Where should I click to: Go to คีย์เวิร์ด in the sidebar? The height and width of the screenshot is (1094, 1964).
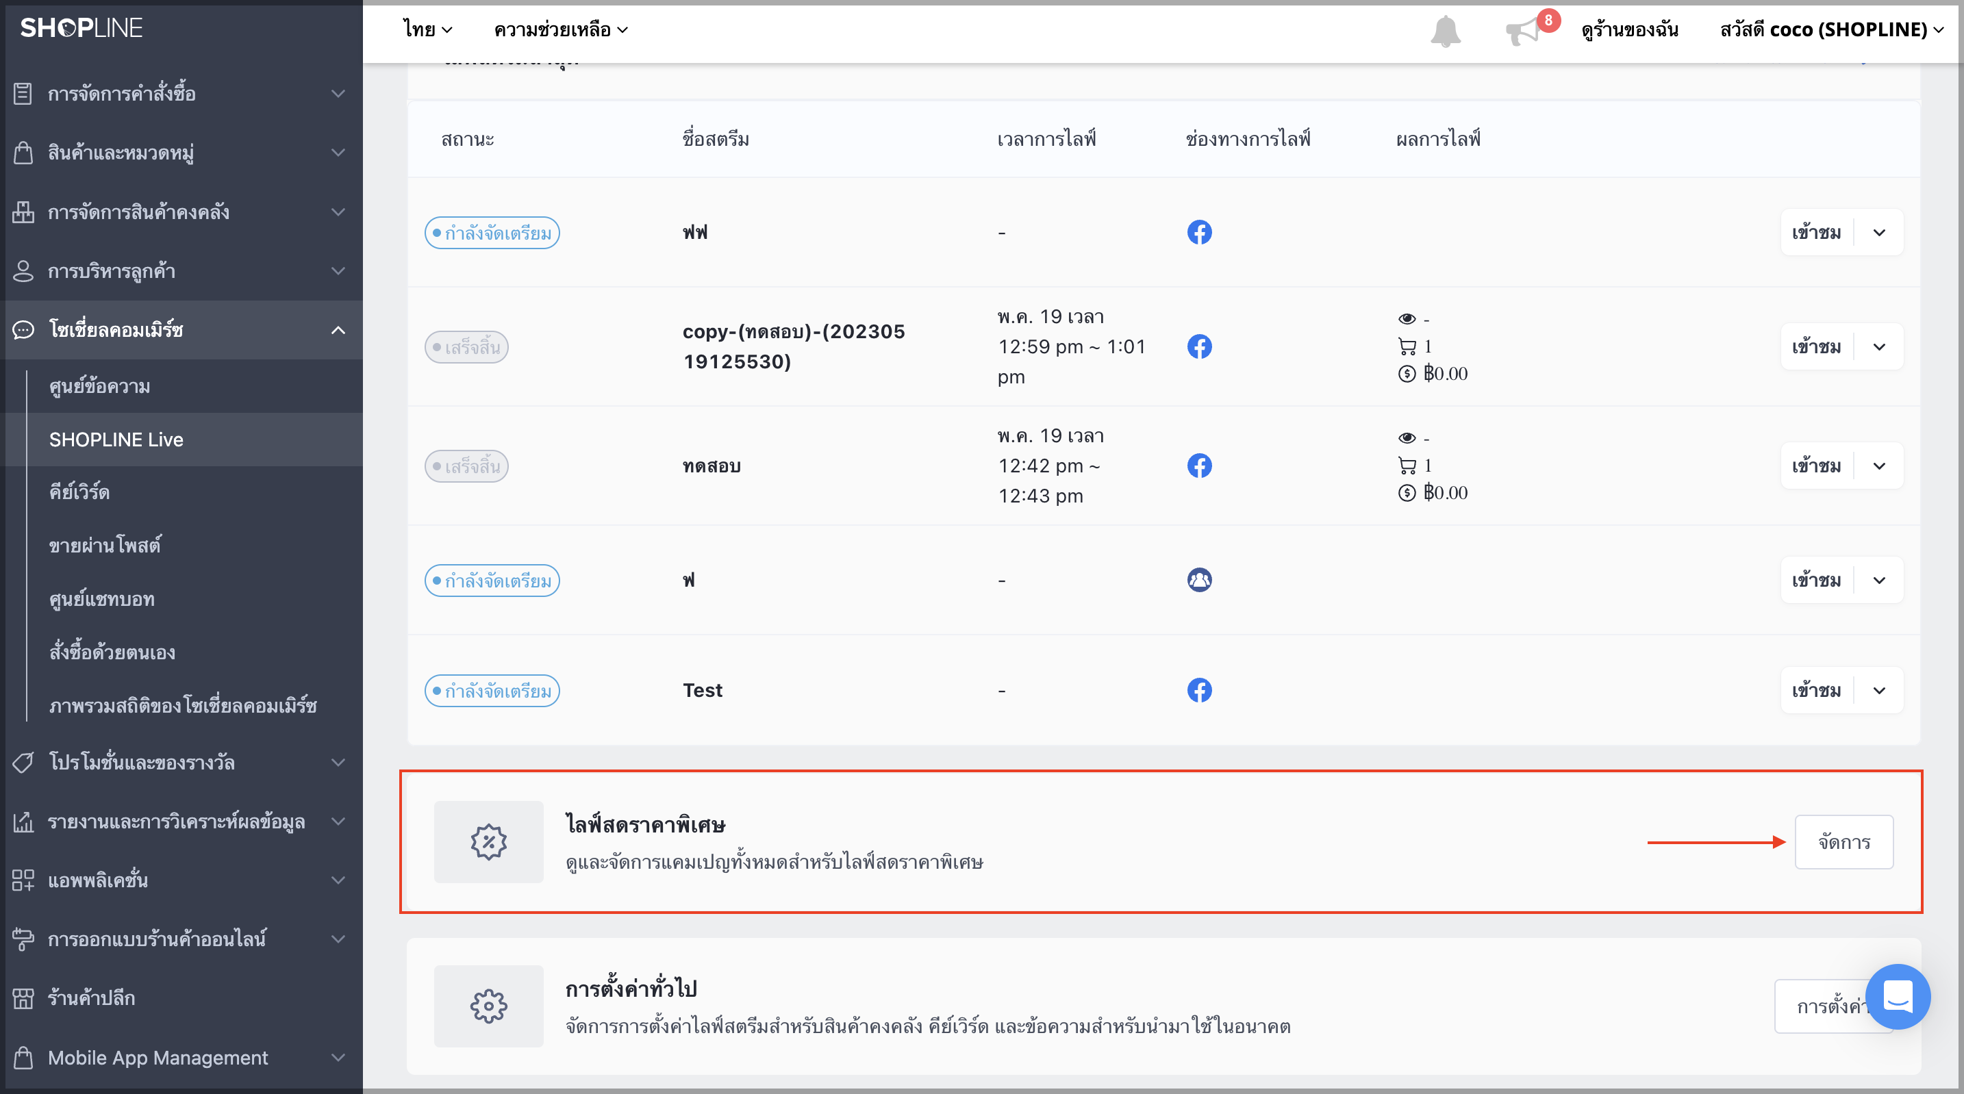tap(79, 492)
